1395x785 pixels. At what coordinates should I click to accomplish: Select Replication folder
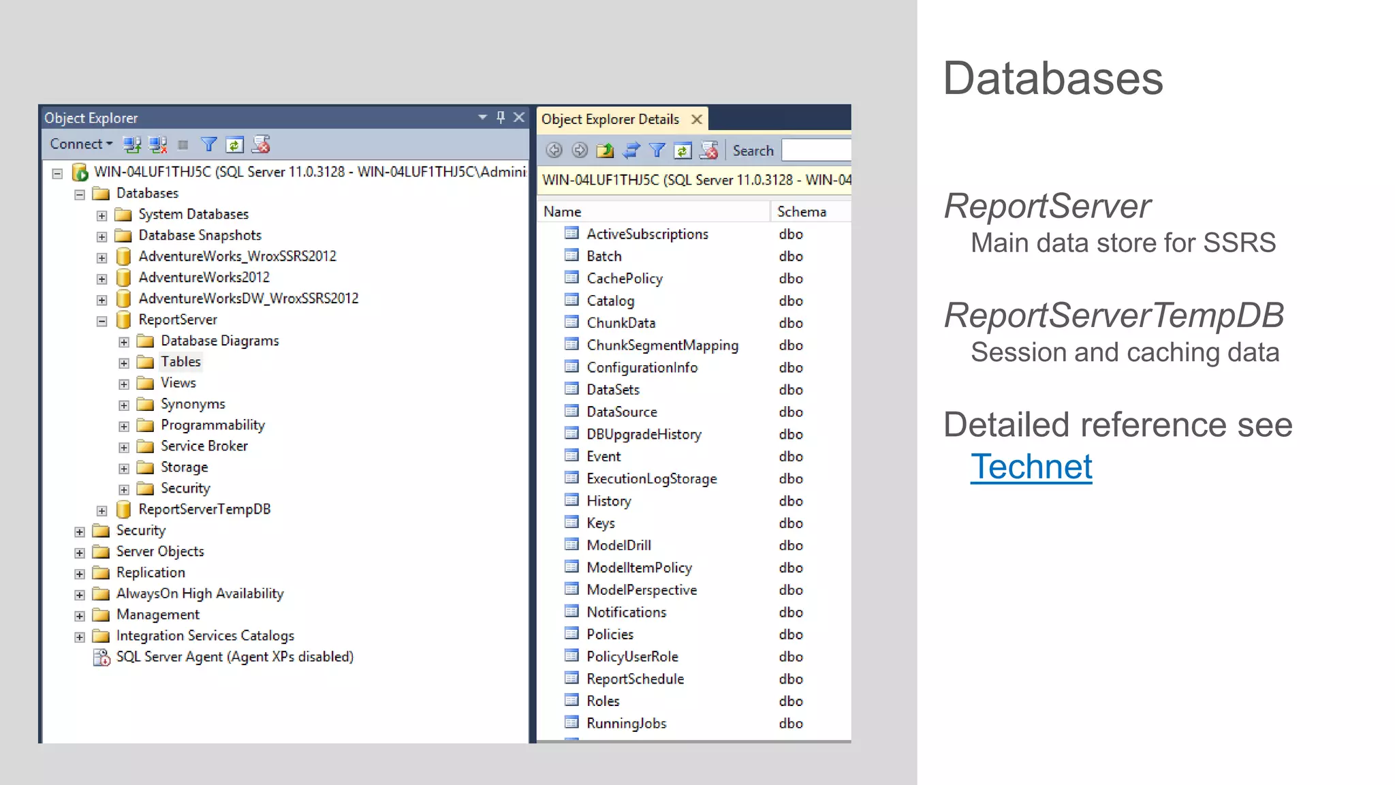pos(151,572)
